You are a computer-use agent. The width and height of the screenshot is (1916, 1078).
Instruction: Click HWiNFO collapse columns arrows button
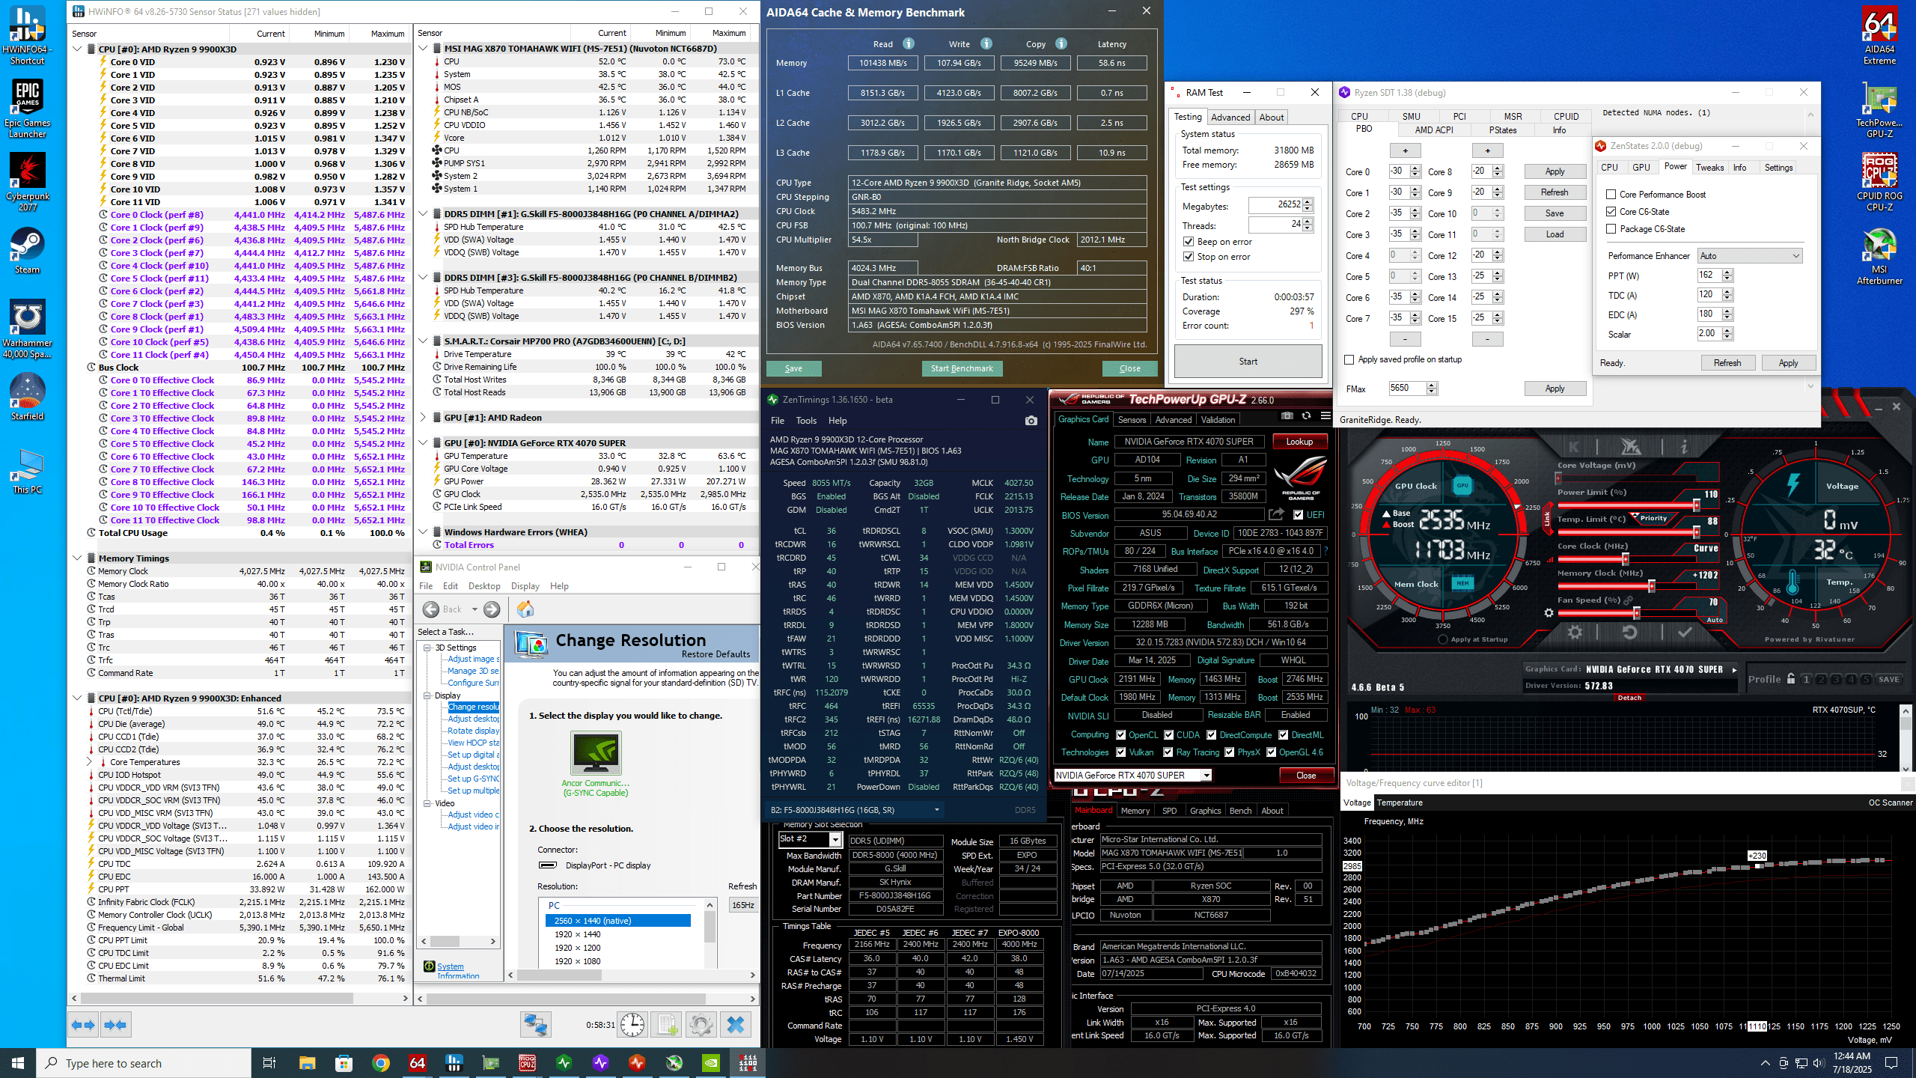click(116, 1025)
